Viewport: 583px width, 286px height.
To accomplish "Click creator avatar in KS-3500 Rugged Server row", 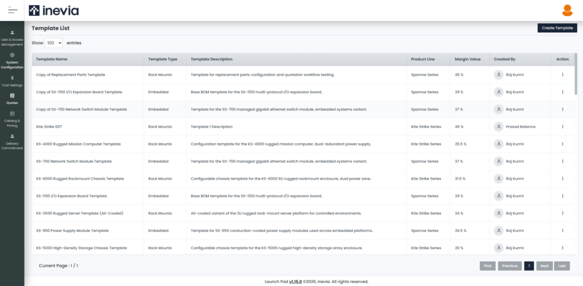I will pos(498,213).
